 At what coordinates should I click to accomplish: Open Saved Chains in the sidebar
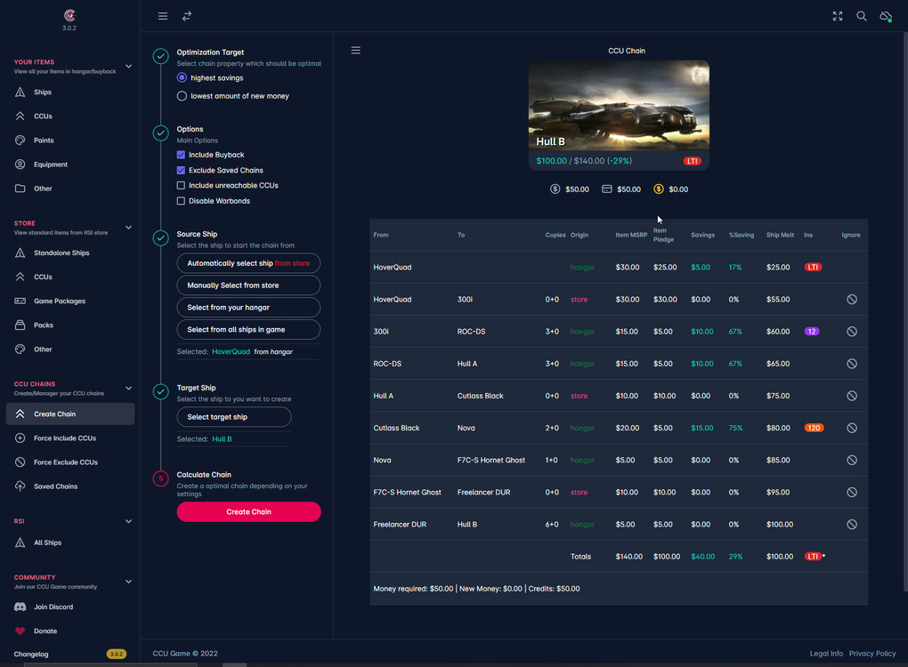(55, 486)
